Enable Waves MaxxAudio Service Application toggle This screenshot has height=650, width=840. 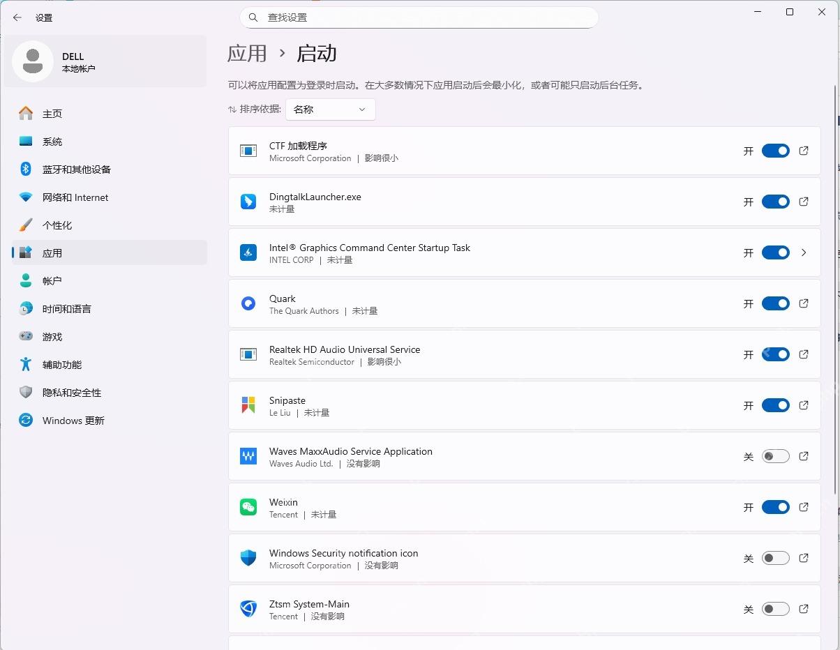coord(775,456)
